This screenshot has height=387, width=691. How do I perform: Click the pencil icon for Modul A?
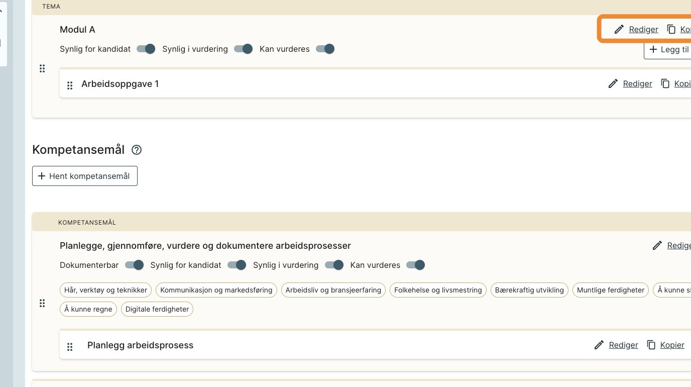point(619,30)
